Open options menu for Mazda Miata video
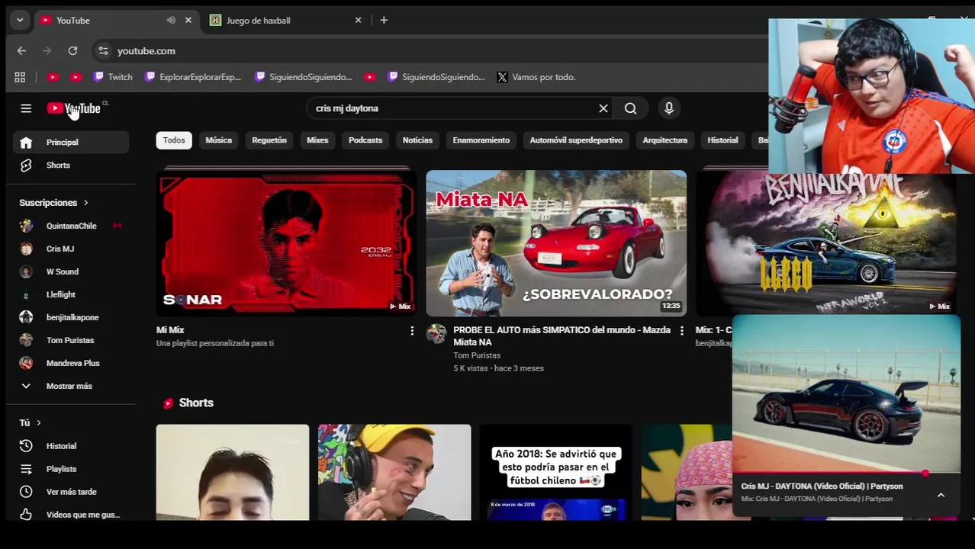Viewport: 975px width, 549px height. tap(681, 331)
